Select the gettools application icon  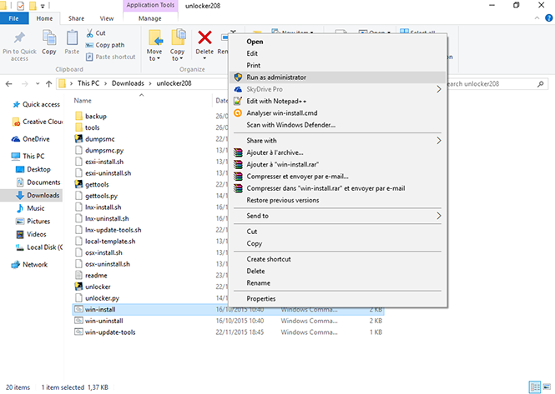pyautogui.click(x=78, y=184)
